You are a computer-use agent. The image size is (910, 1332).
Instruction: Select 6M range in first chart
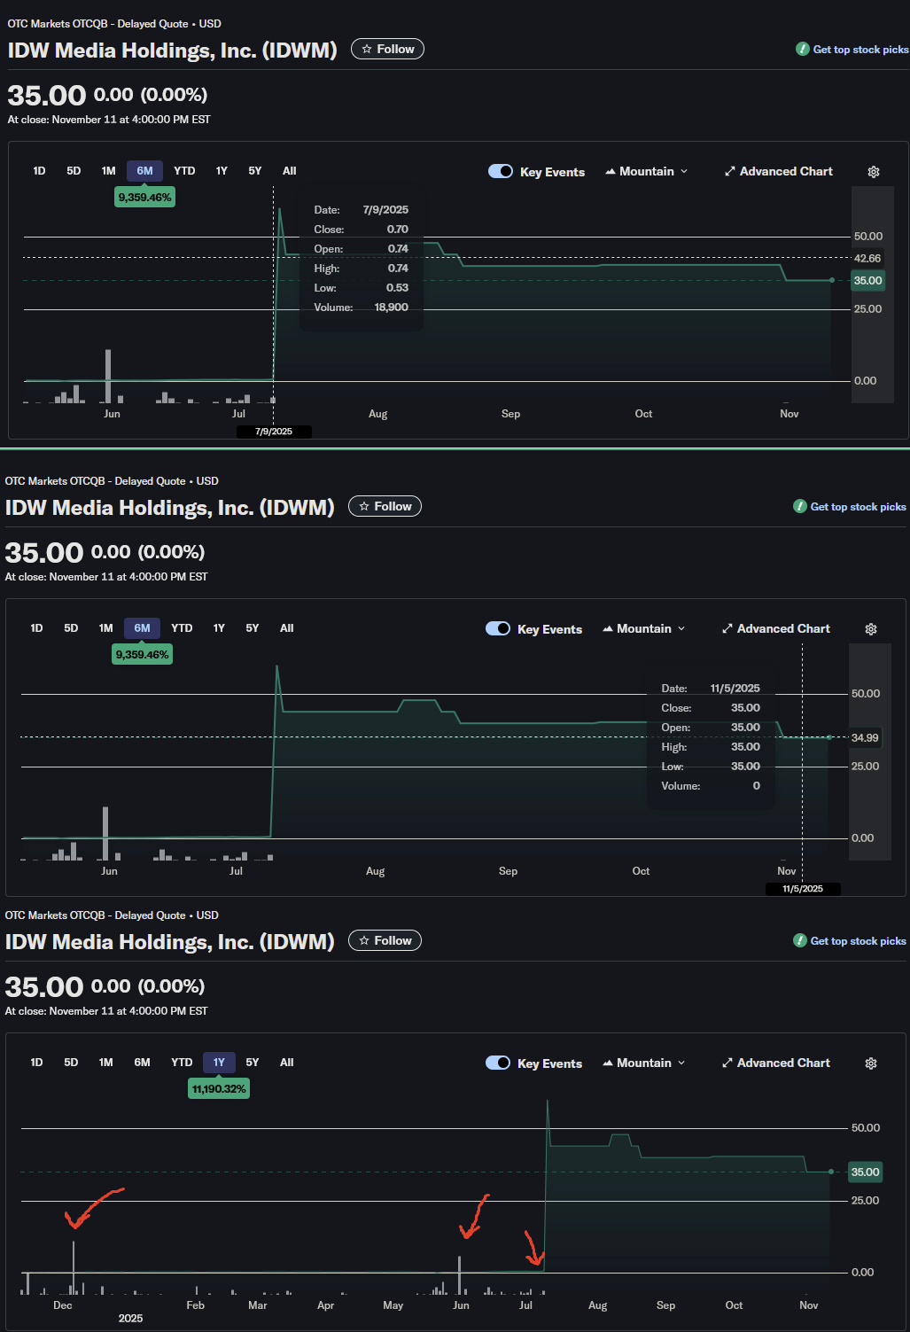pos(144,171)
